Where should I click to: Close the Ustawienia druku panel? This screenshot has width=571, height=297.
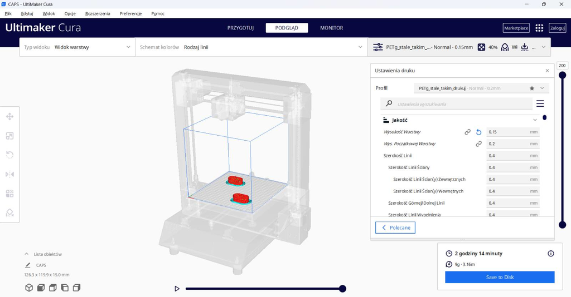click(547, 71)
